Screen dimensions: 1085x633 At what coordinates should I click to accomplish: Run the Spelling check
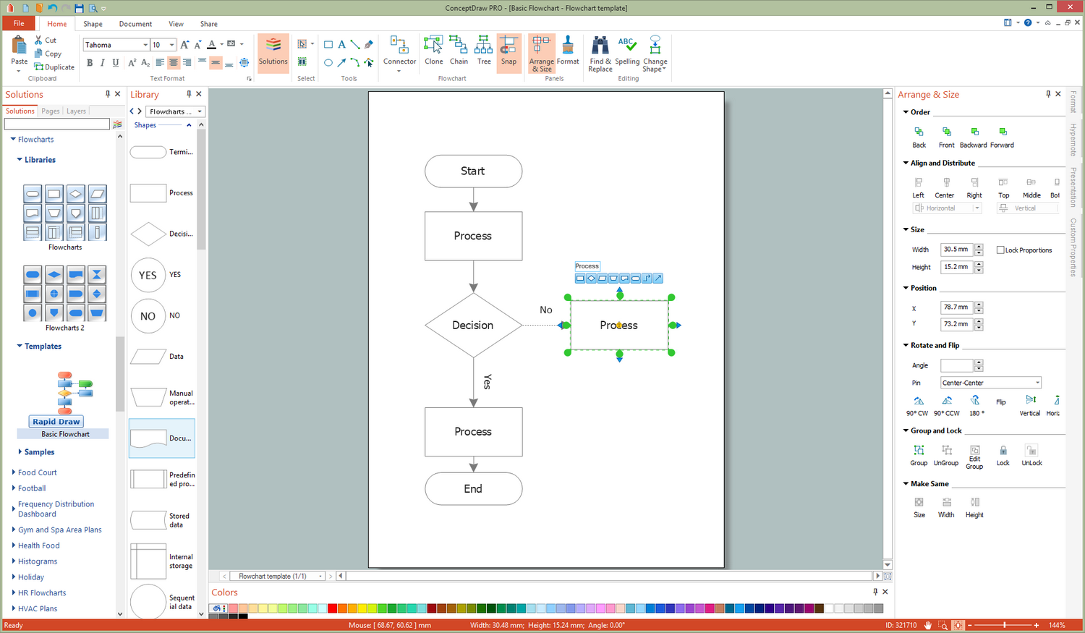[x=627, y=51]
